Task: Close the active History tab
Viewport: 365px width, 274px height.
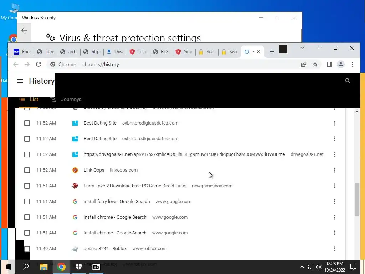Action: point(258,52)
